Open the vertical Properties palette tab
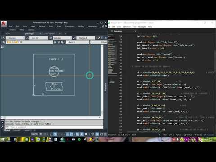 (x=106, y=87)
